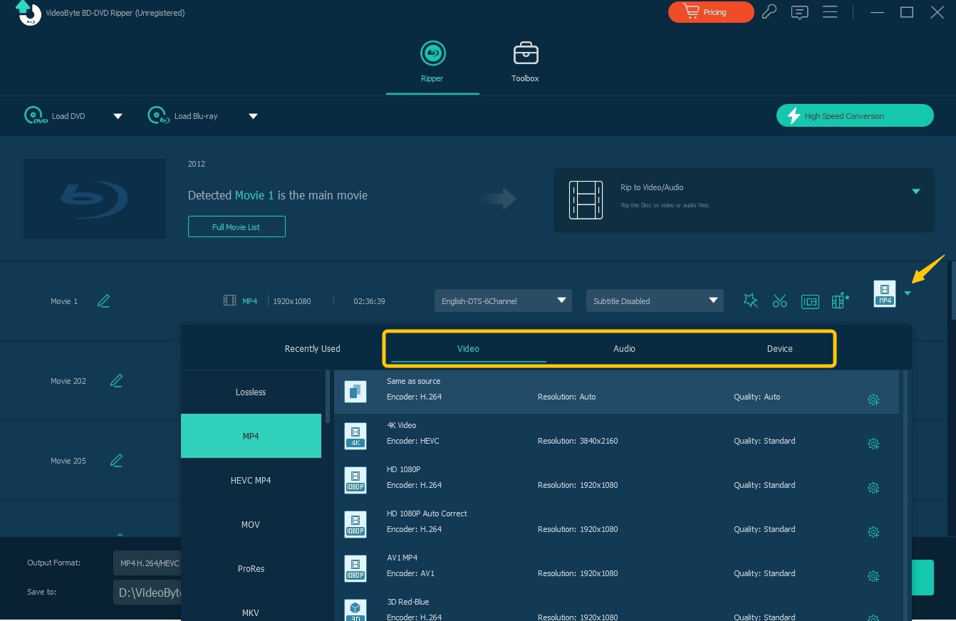Click the magic wand editing icon for Movie 1

tap(750, 301)
